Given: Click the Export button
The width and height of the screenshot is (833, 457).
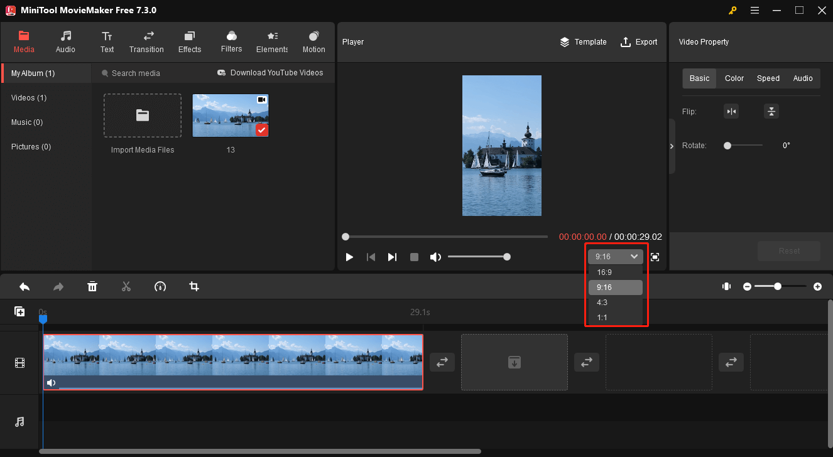Looking at the screenshot, I should point(639,42).
